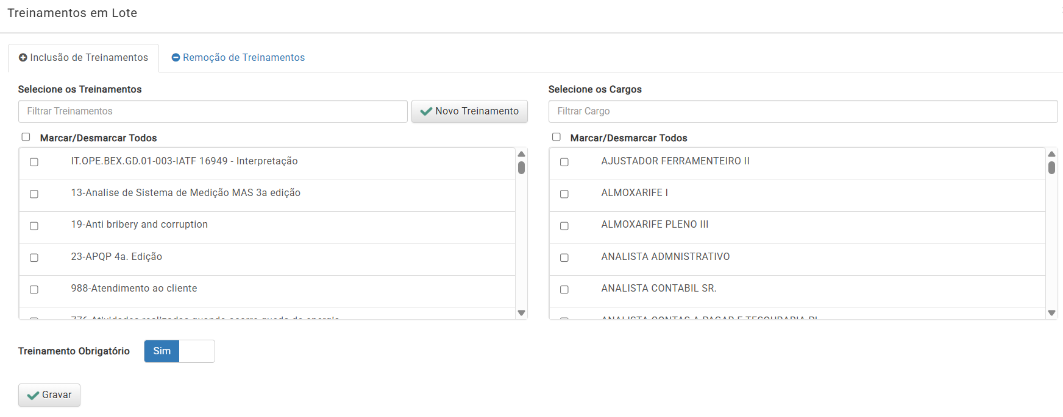
Task: Save with the Gravar button
Action: pos(49,395)
